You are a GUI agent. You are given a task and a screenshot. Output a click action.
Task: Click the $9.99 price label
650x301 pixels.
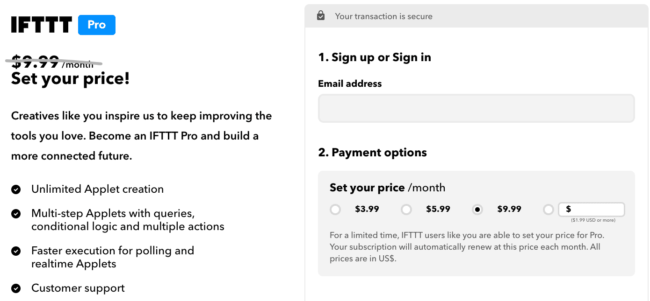click(509, 209)
